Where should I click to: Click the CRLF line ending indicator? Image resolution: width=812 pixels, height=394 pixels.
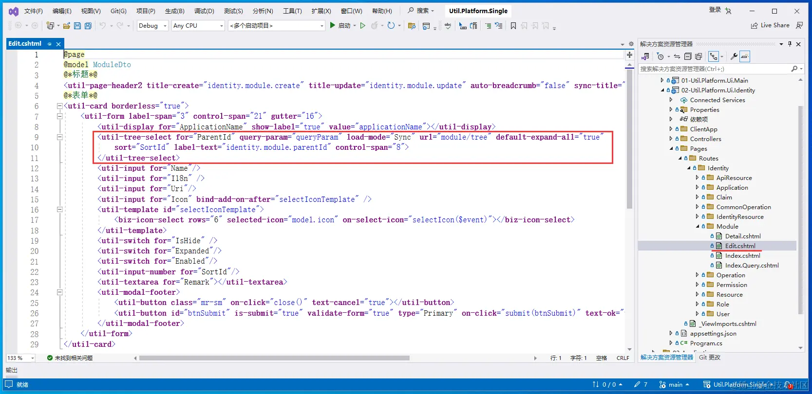coord(623,358)
